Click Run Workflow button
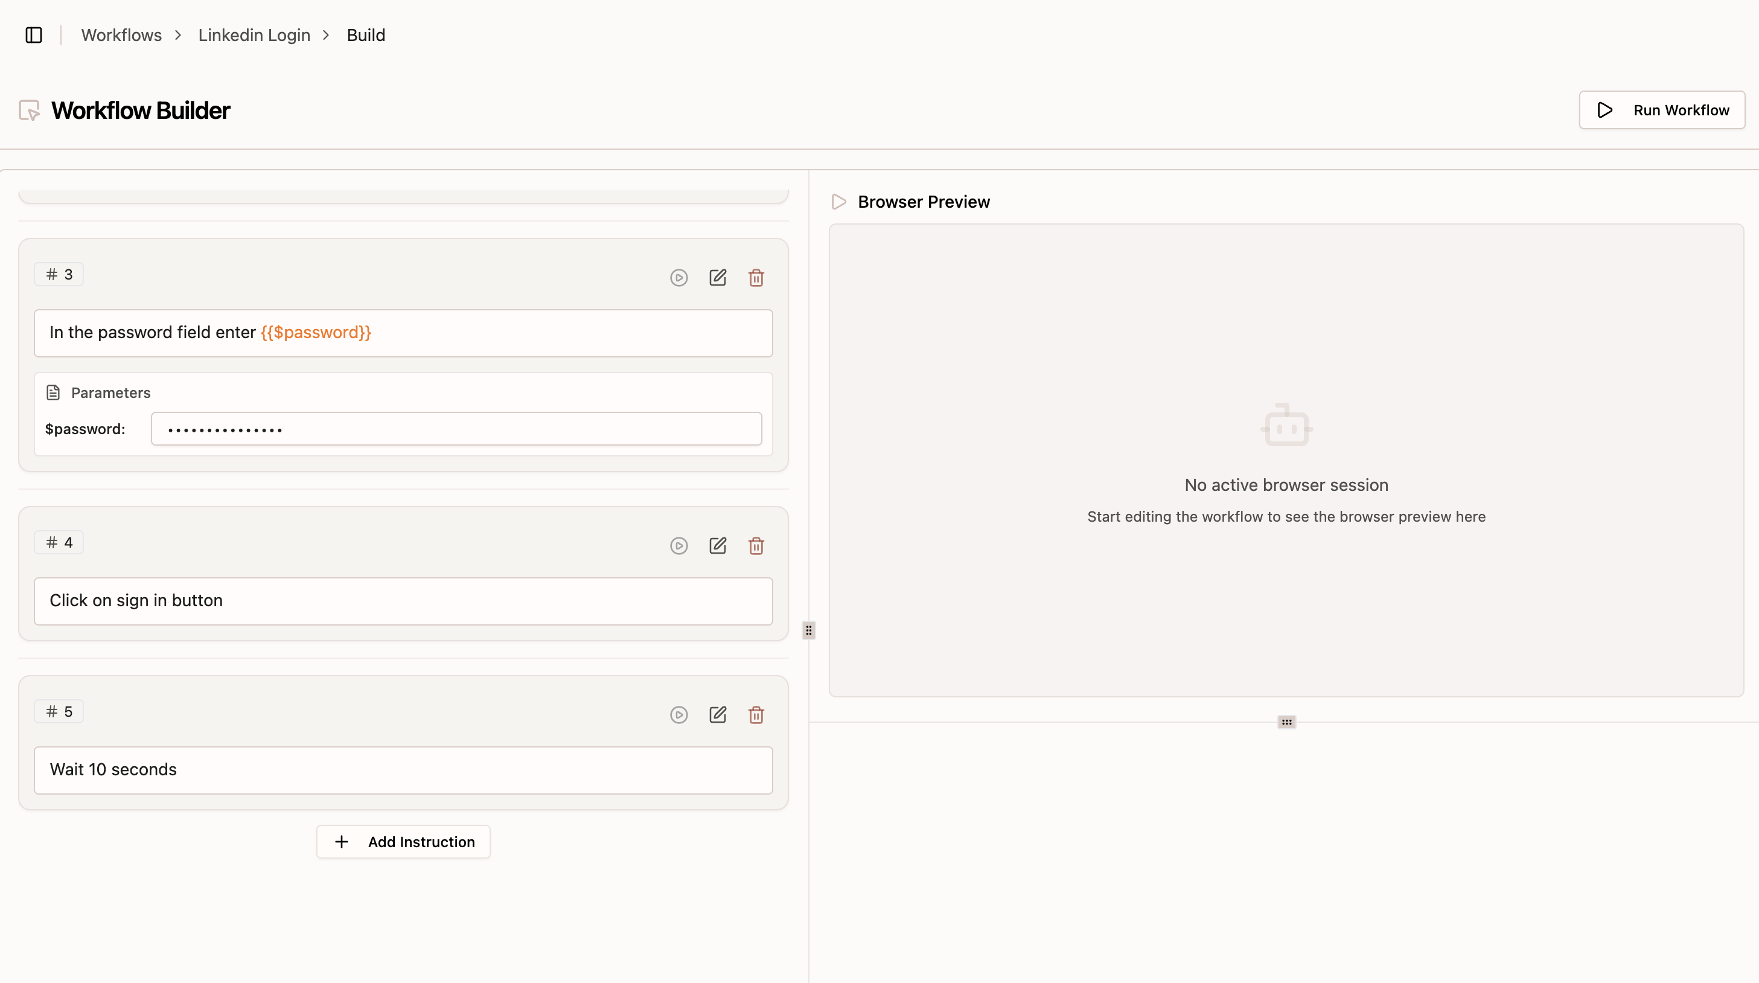 pyautogui.click(x=1661, y=110)
